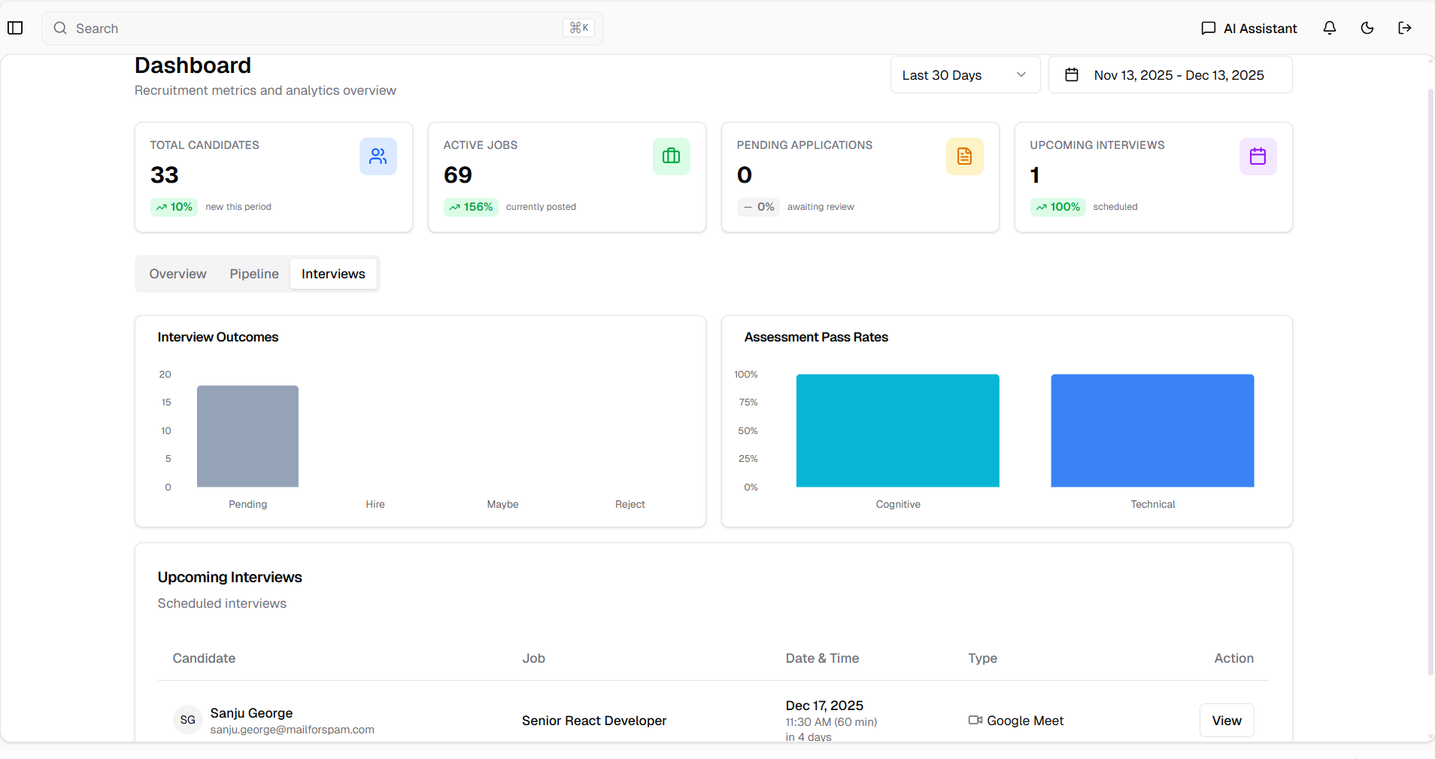The width and height of the screenshot is (1435, 759).
Task: Click the Active Jobs briefcase icon
Action: pyautogui.click(x=672, y=156)
